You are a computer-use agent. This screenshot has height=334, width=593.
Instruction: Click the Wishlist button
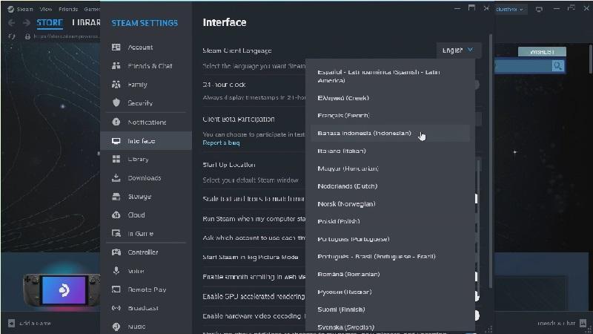click(x=542, y=52)
